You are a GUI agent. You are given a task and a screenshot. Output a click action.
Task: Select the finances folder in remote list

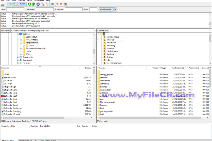104,105
